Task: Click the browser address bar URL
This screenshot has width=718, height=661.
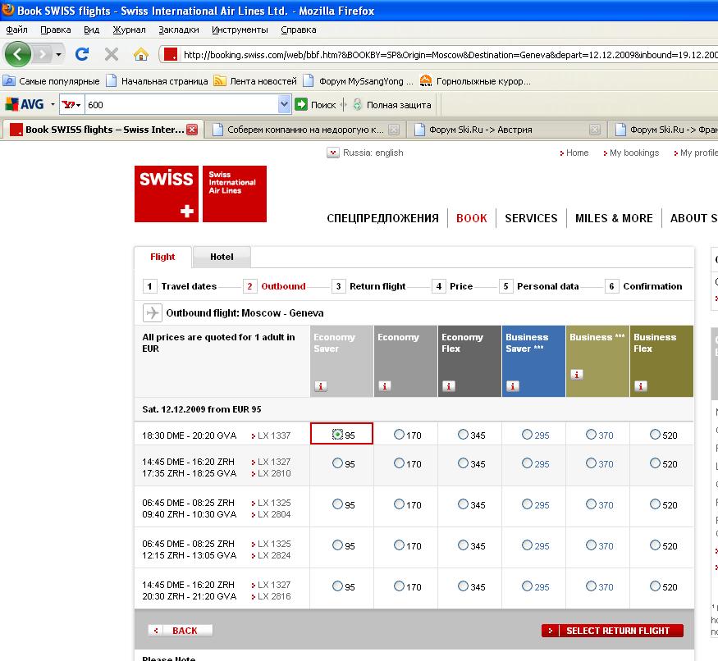Action: 450,55
